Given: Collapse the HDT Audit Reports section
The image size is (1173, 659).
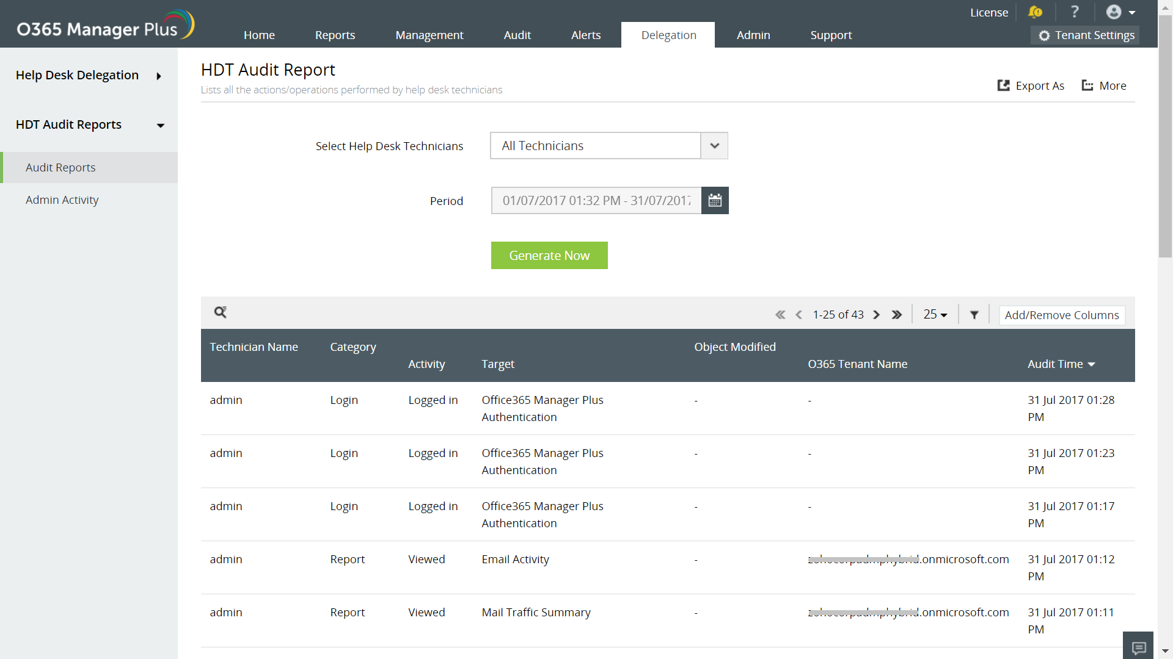Looking at the screenshot, I should pyautogui.click(x=160, y=125).
